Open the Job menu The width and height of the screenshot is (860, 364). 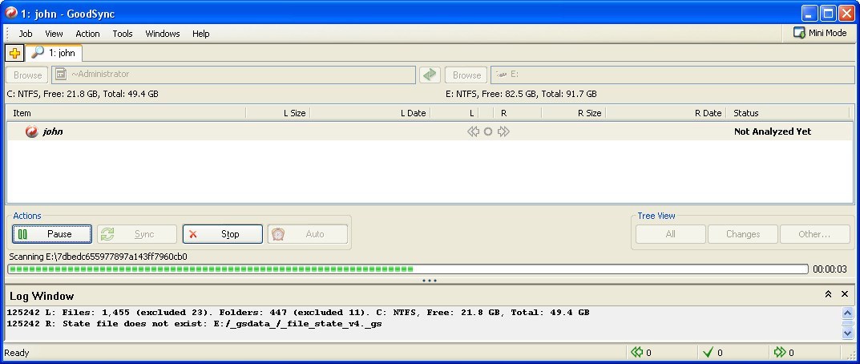click(x=26, y=34)
